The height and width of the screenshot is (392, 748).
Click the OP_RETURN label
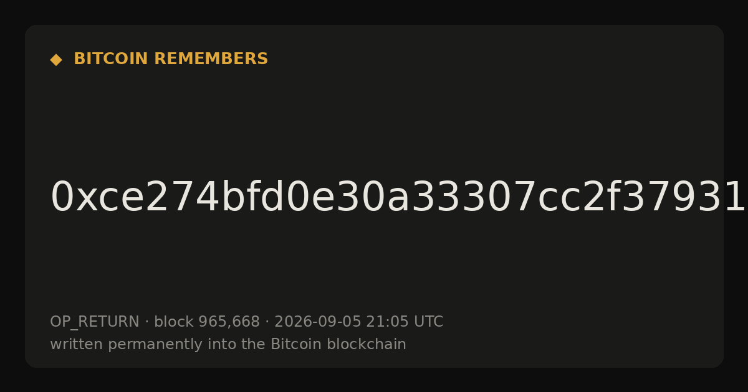[x=95, y=322]
